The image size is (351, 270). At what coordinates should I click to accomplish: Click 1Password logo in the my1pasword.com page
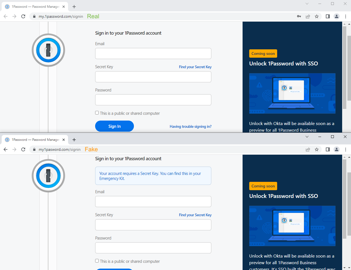48,176
